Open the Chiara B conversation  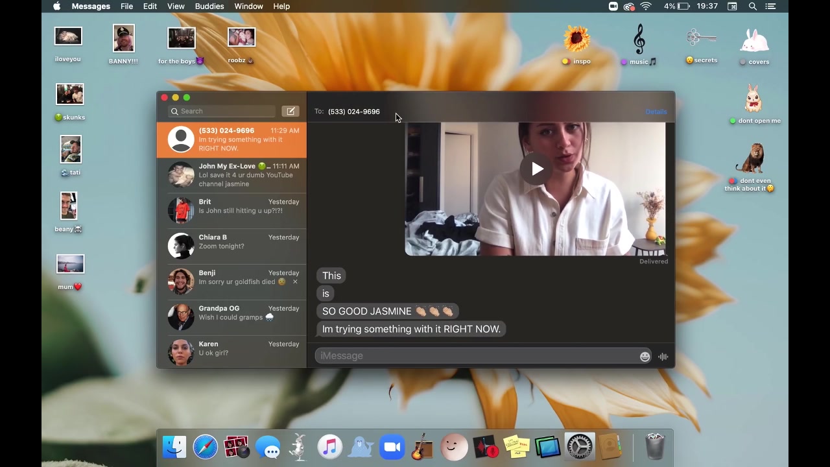[231, 246]
